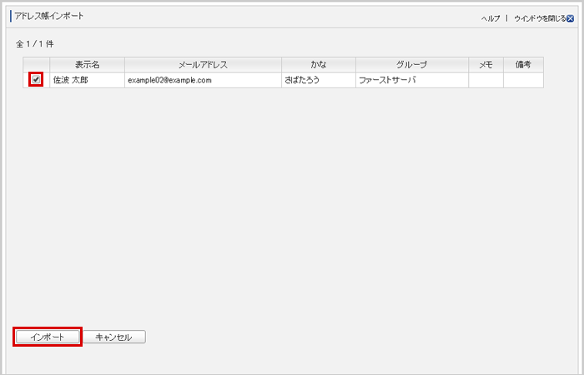Click the blue close X icon

pos(570,18)
